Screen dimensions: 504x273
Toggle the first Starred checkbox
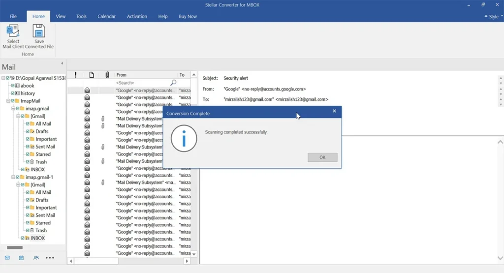(x=28, y=154)
